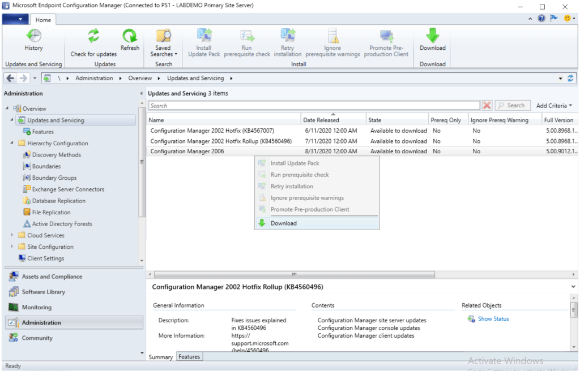Click the Search button
The height and width of the screenshot is (371, 580).
[513, 106]
